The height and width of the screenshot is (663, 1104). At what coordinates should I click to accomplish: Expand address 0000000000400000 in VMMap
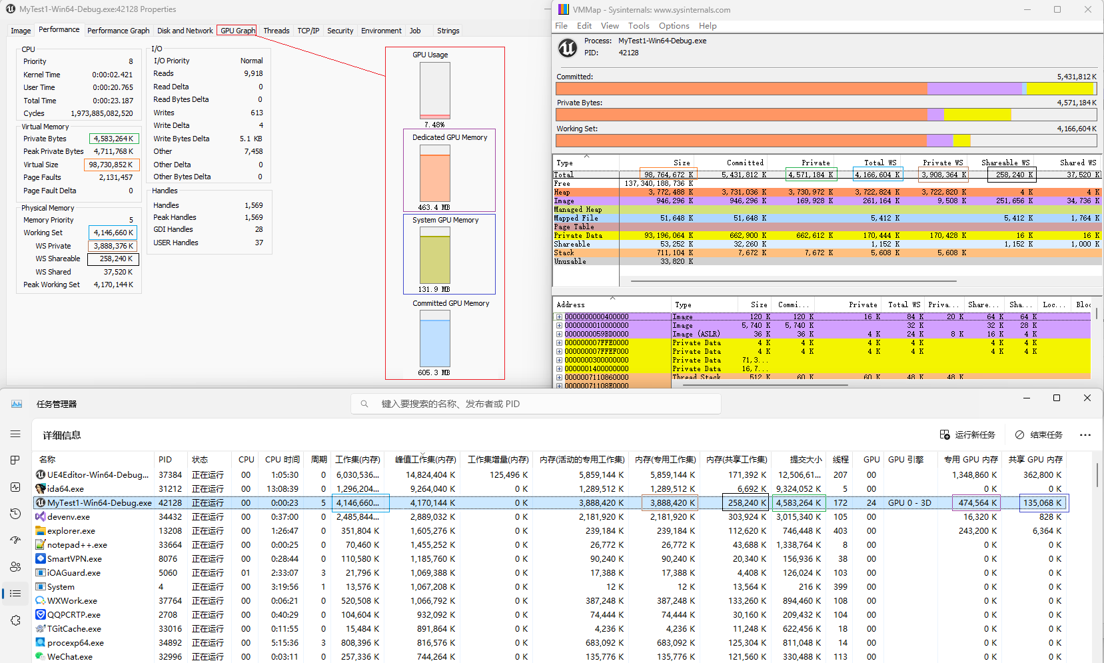[x=560, y=317]
